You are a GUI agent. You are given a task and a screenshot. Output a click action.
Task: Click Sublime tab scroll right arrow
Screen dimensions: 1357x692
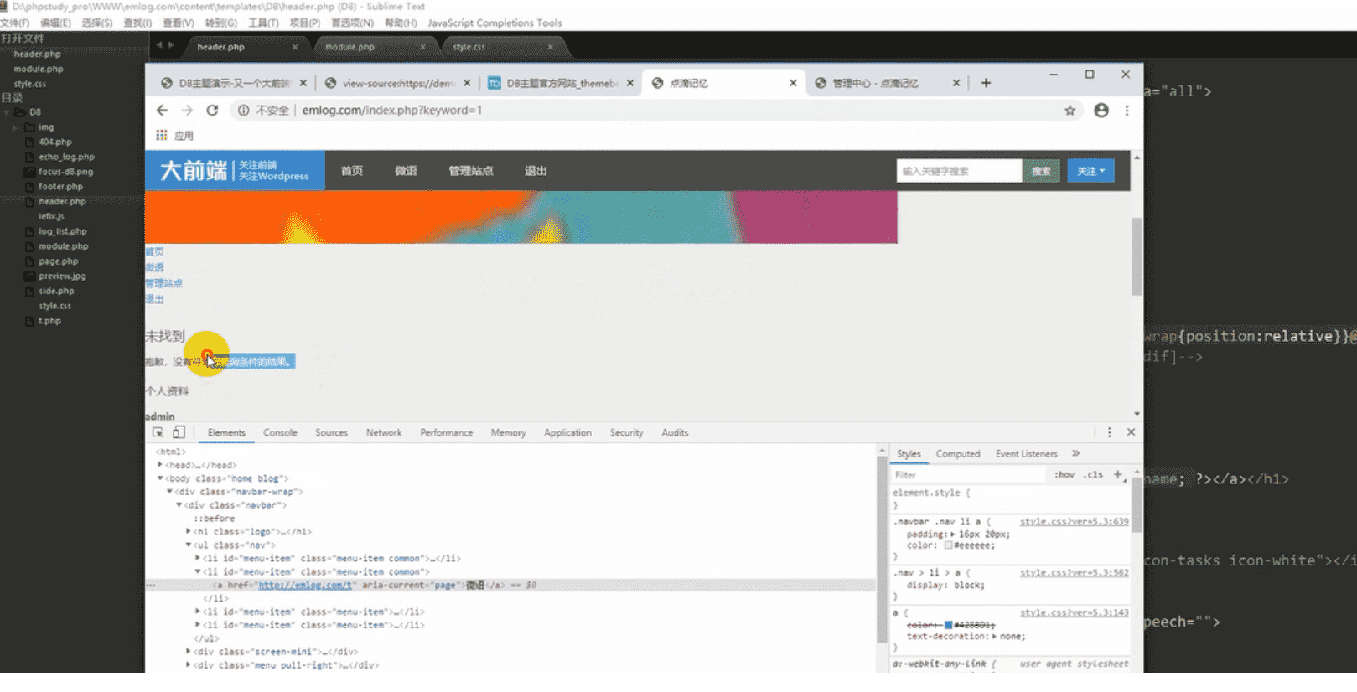(x=171, y=45)
